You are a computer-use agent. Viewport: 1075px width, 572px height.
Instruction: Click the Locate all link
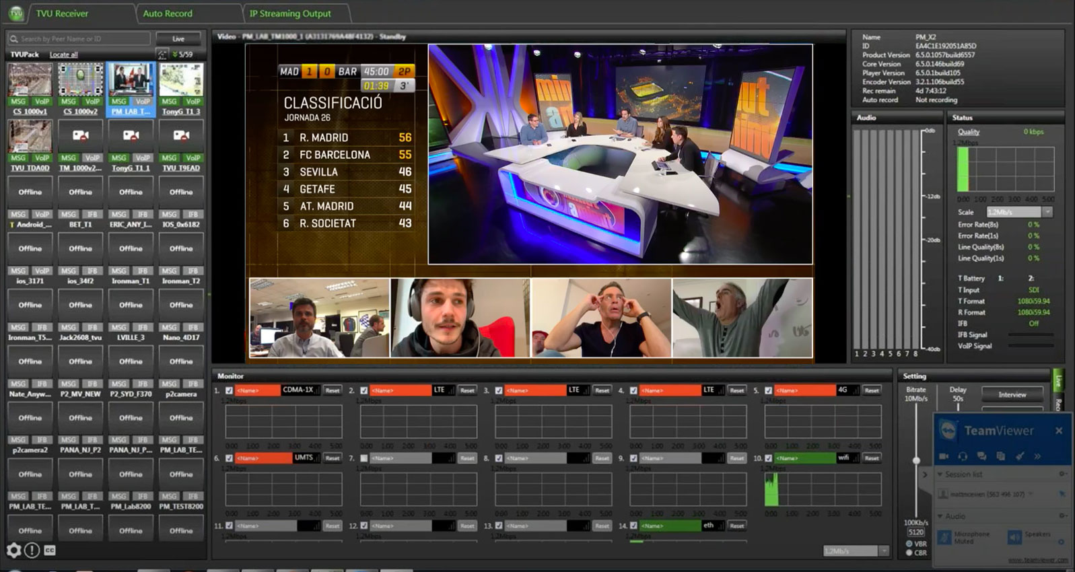[63, 55]
